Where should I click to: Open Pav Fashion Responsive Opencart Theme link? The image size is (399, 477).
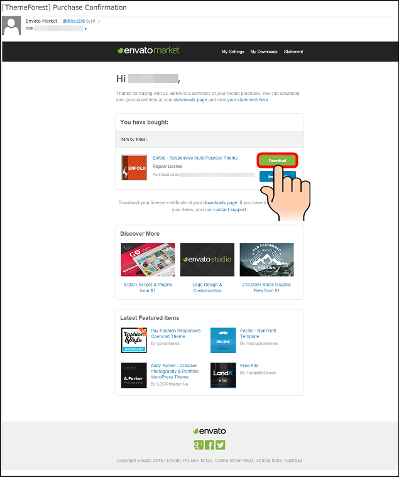click(x=175, y=334)
